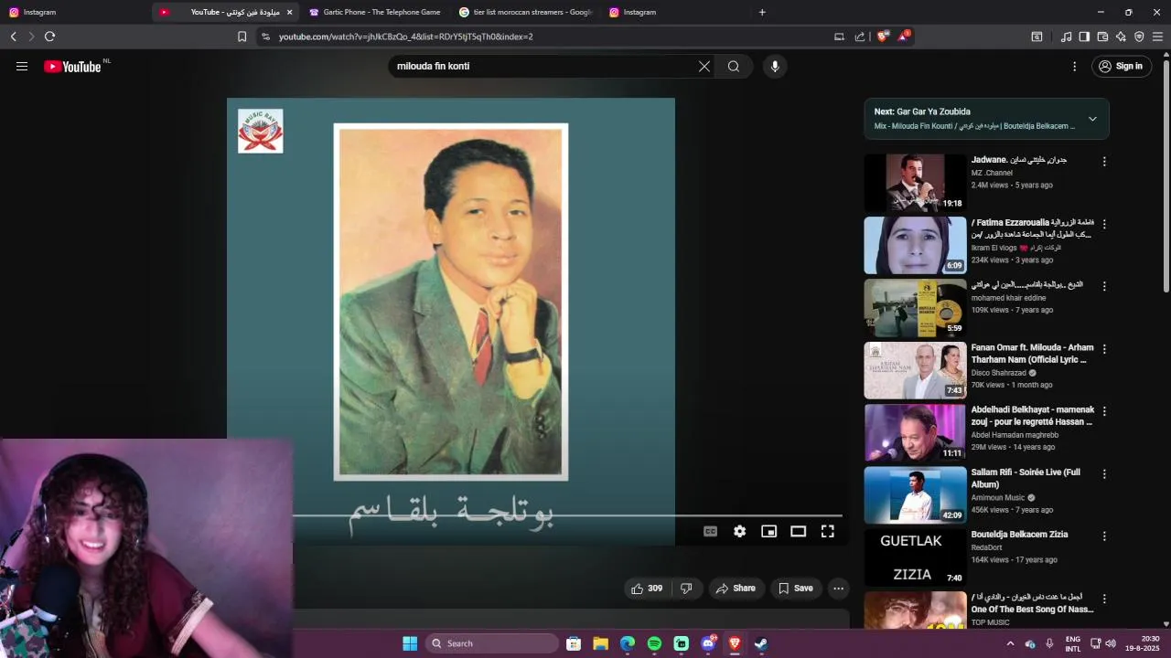Enter full screen video mode
This screenshot has height=658, width=1171.
coord(827,531)
